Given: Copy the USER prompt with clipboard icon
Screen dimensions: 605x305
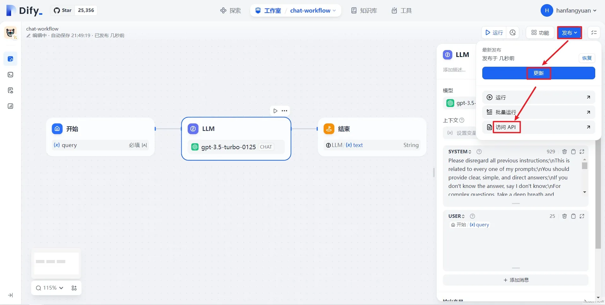Looking at the screenshot, I should tap(573, 216).
